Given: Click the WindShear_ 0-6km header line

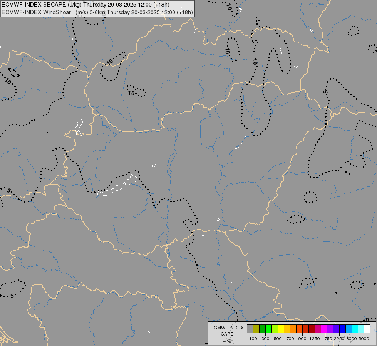Looking at the screenshot, I should tap(97, 12).
